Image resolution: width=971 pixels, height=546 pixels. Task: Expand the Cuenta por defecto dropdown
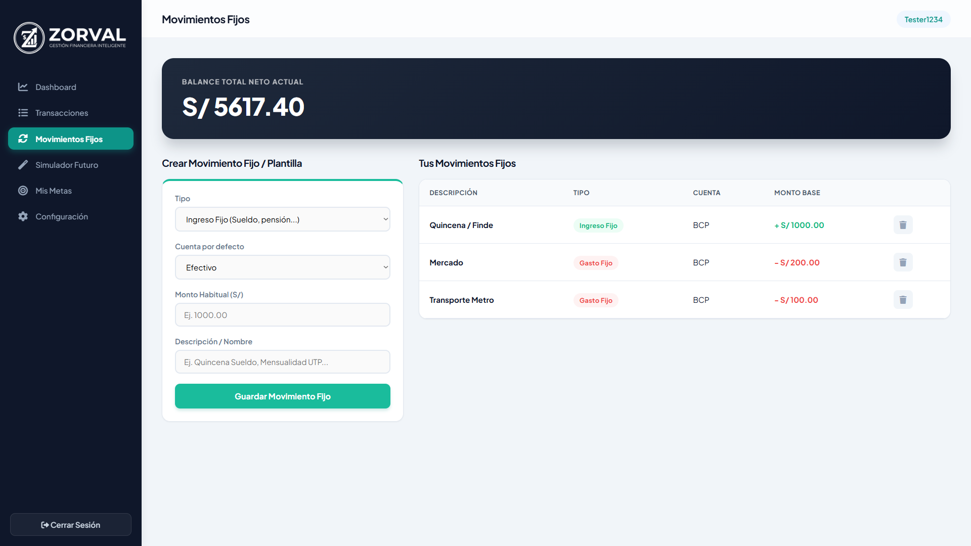282,267
